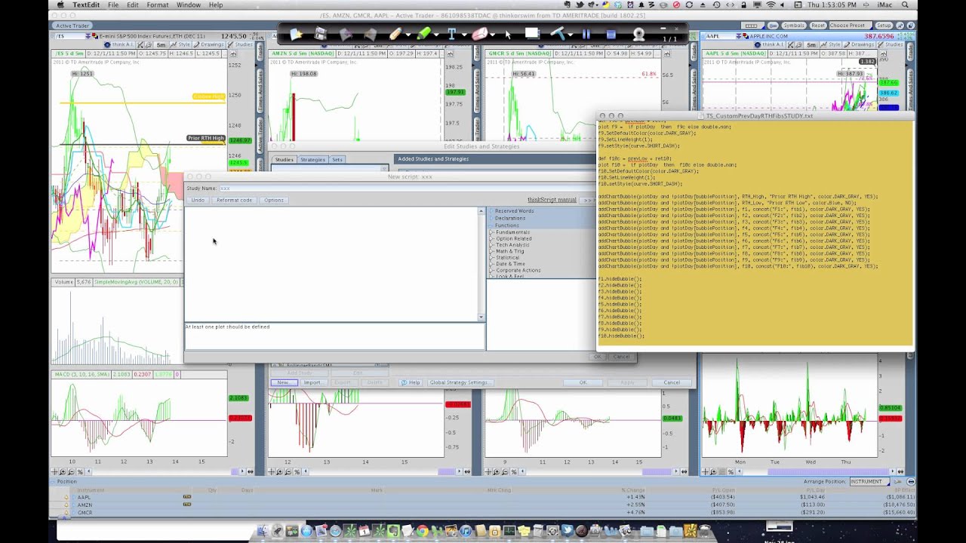Open the Choose Preset dropdown

[850, 26]
